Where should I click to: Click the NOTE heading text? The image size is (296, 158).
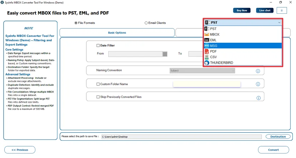[x=29, y=28]
